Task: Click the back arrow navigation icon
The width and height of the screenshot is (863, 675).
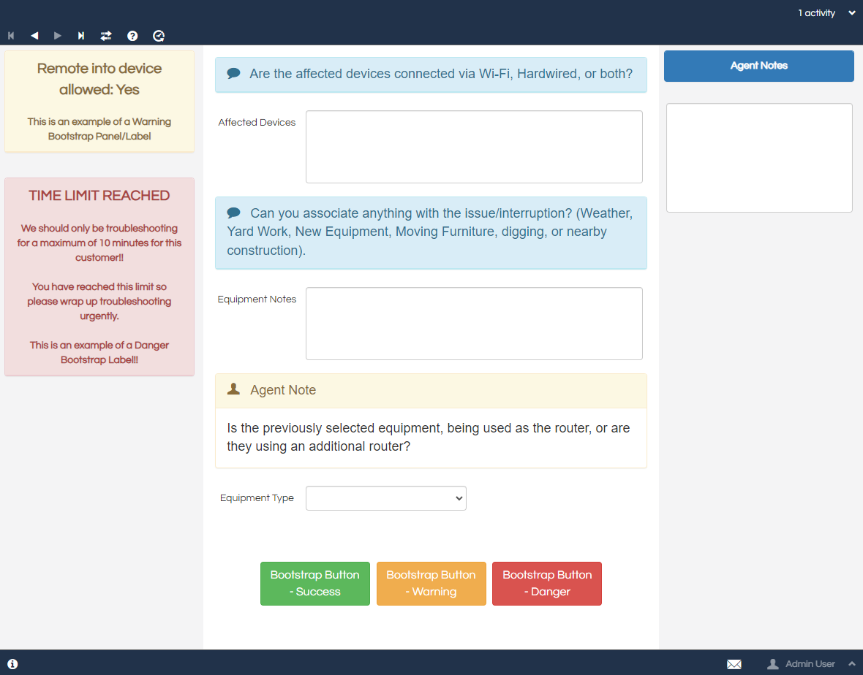Action: [34, 35]
